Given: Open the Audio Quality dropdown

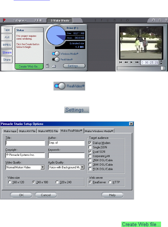Looking at the screenshot, I should click(x=82, y=167).
